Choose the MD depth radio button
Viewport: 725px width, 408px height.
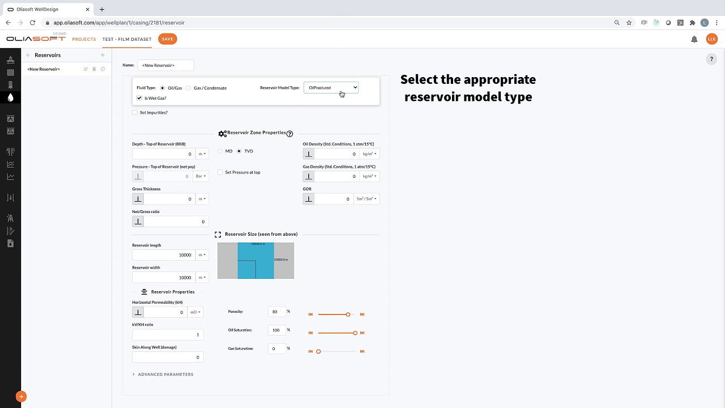click(220, 151)
